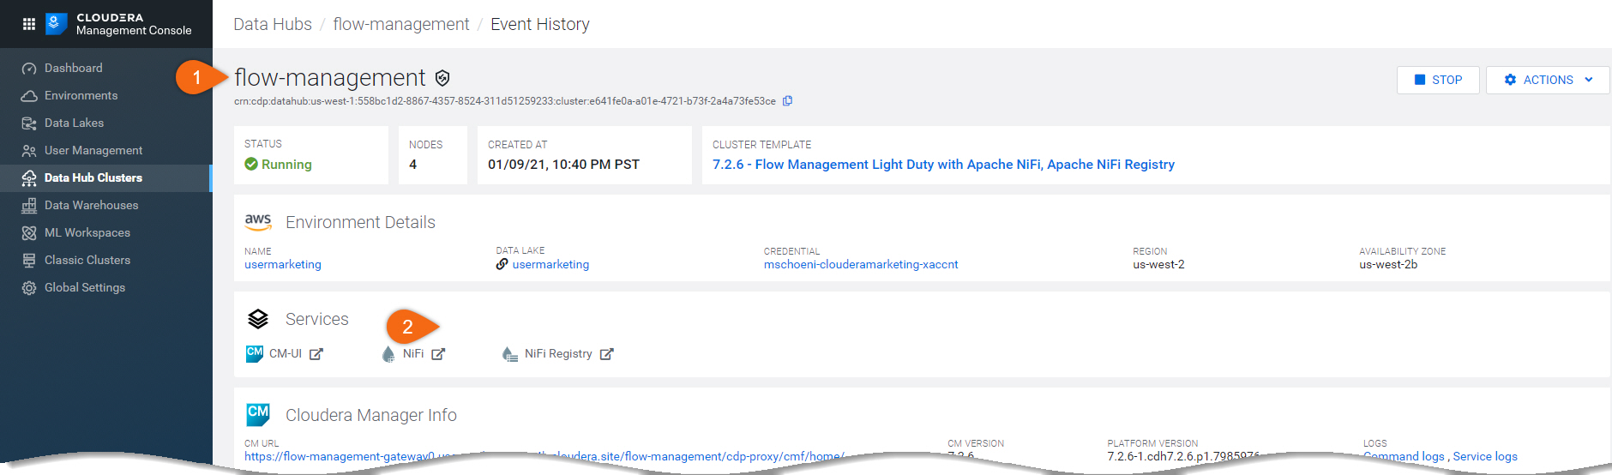Open the NiFi service link
This screenshot has height=475, width=1612.
pyautogui.click(x=413, y=353)
